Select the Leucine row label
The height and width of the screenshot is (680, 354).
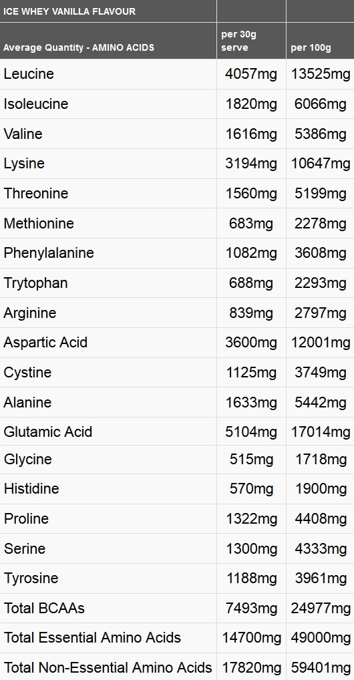coord(29,73)
